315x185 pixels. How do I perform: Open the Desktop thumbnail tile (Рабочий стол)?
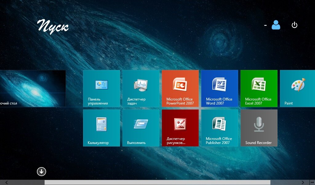pyautogui.click(x=33, y=88)
